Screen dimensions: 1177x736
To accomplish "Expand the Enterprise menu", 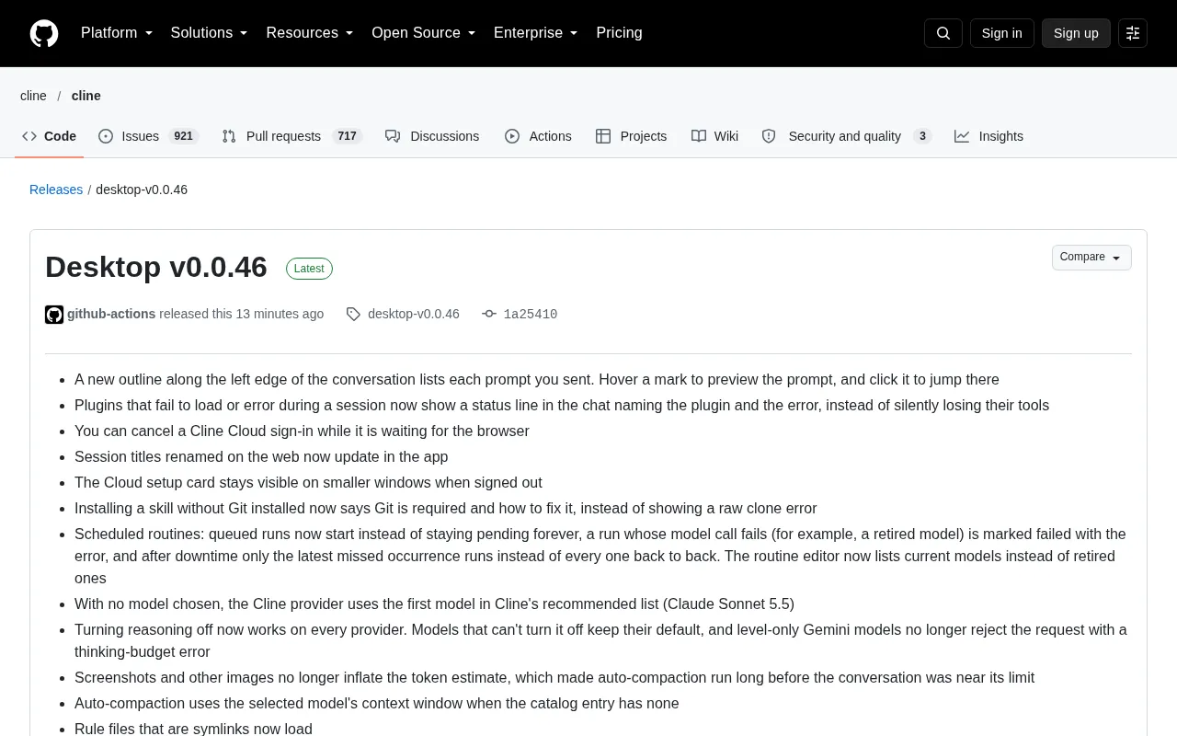I will pos(536,33).
